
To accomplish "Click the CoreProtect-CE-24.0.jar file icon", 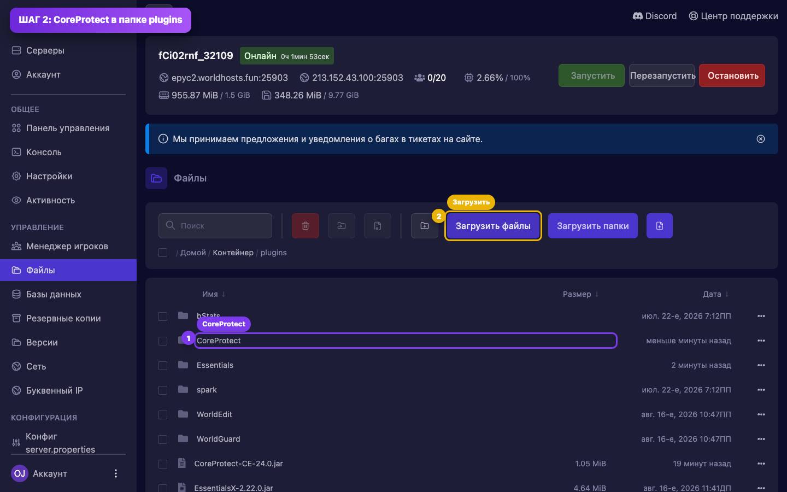I will pyautogui.click(x=181, y=463).
